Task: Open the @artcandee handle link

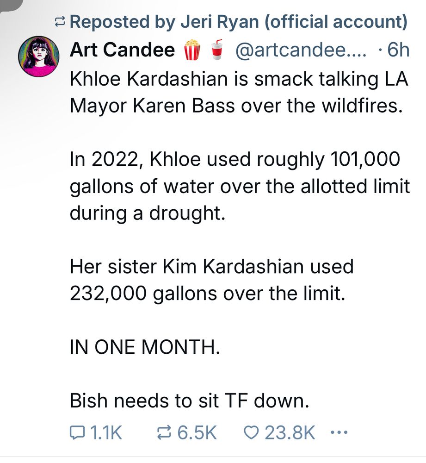Action: [x=301, y=50]
